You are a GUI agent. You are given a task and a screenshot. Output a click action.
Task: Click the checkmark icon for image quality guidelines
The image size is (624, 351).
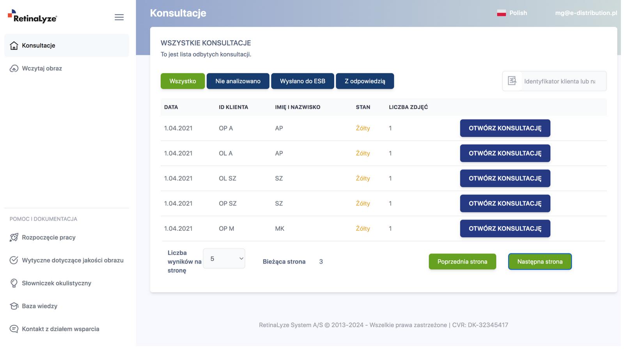(14, 261)
